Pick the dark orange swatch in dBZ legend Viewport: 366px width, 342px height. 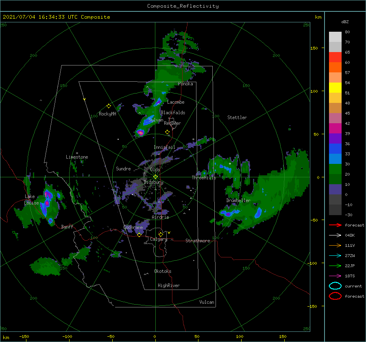(335, 67)
